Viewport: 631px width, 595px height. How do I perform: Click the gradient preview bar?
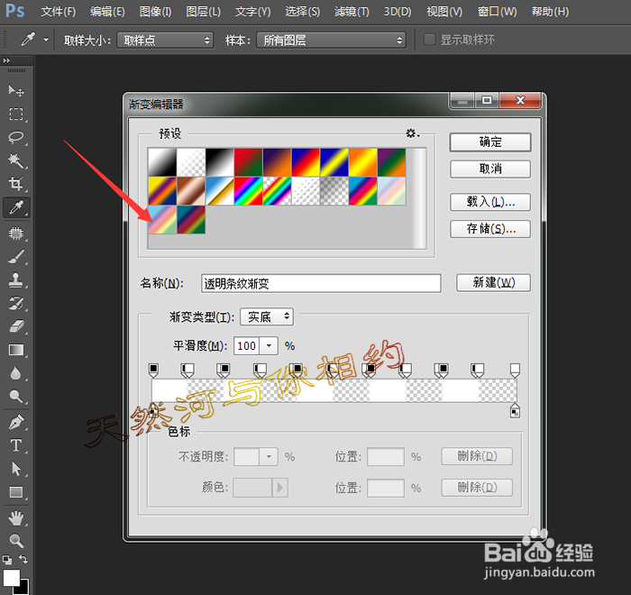tap(334, 390)
